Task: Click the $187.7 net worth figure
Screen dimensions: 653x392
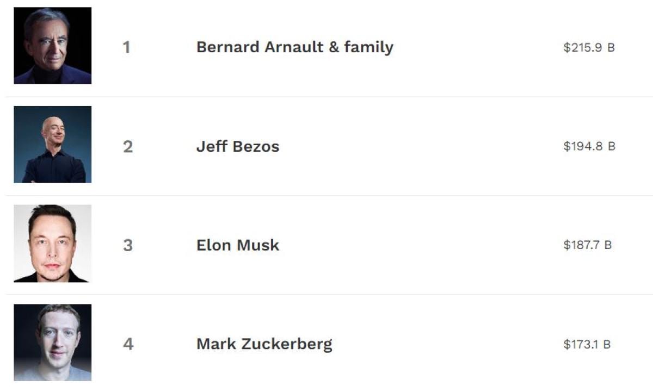Action: coord(581,246)
